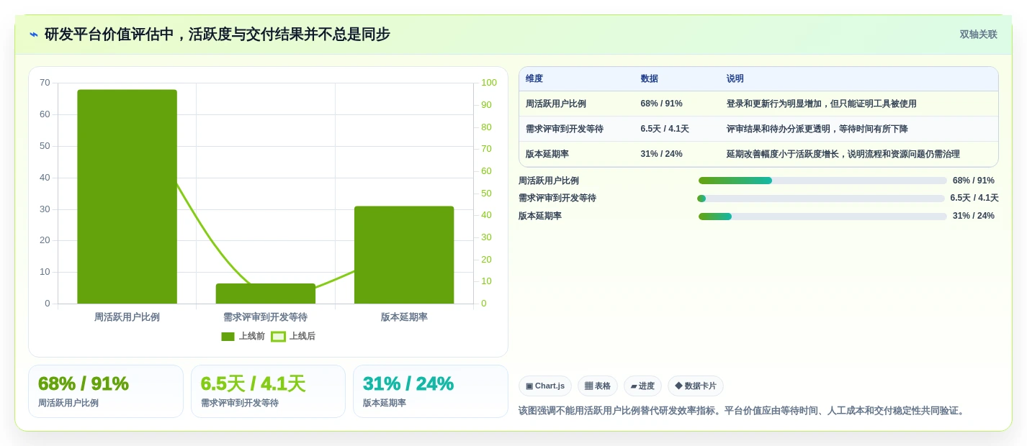Click the 周活跃用户比例 bar in chart
Image resolution: width=1027 pixels, height=446 pixels.
pyautogui.click(x=127, y=196)
